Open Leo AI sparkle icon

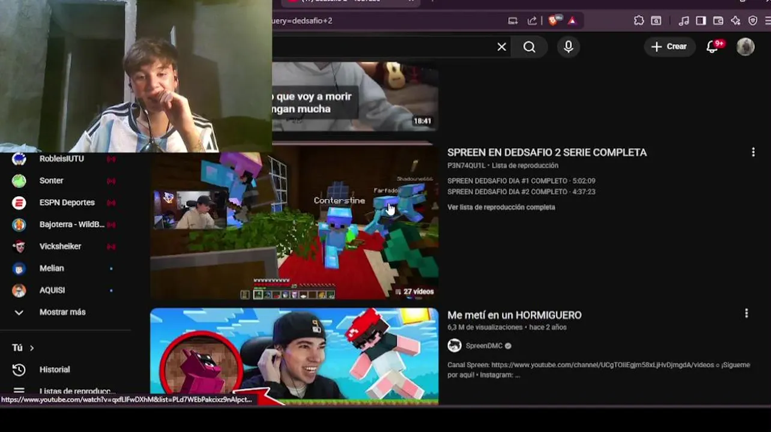point(736,20)
